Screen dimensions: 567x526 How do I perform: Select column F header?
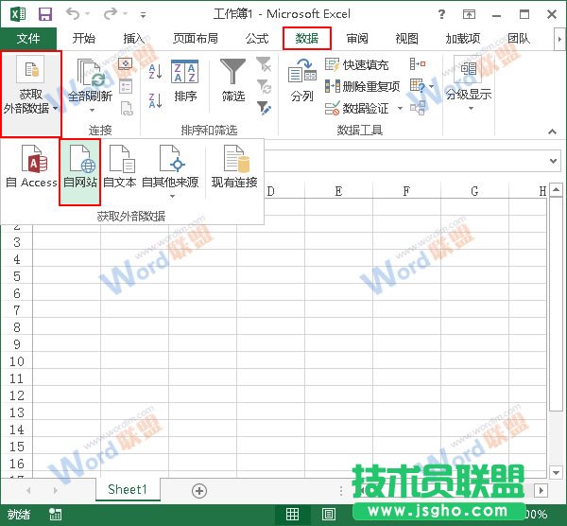click(x=406, y=191)
